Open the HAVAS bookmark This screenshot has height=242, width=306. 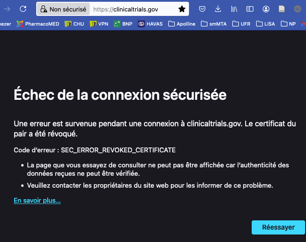150,24
